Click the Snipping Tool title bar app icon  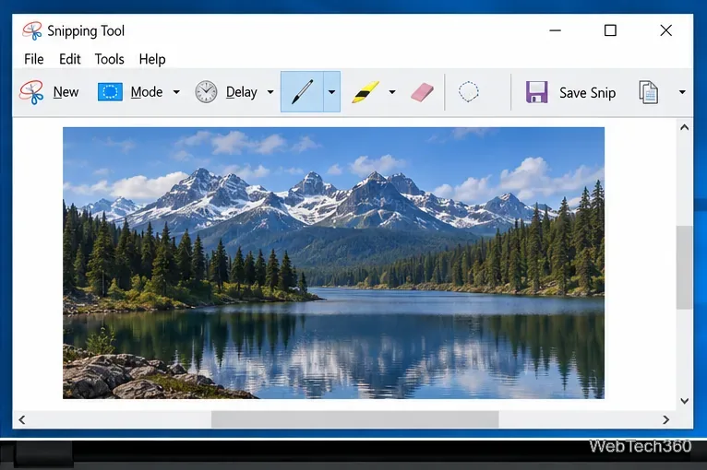click(x=32, y=30)
